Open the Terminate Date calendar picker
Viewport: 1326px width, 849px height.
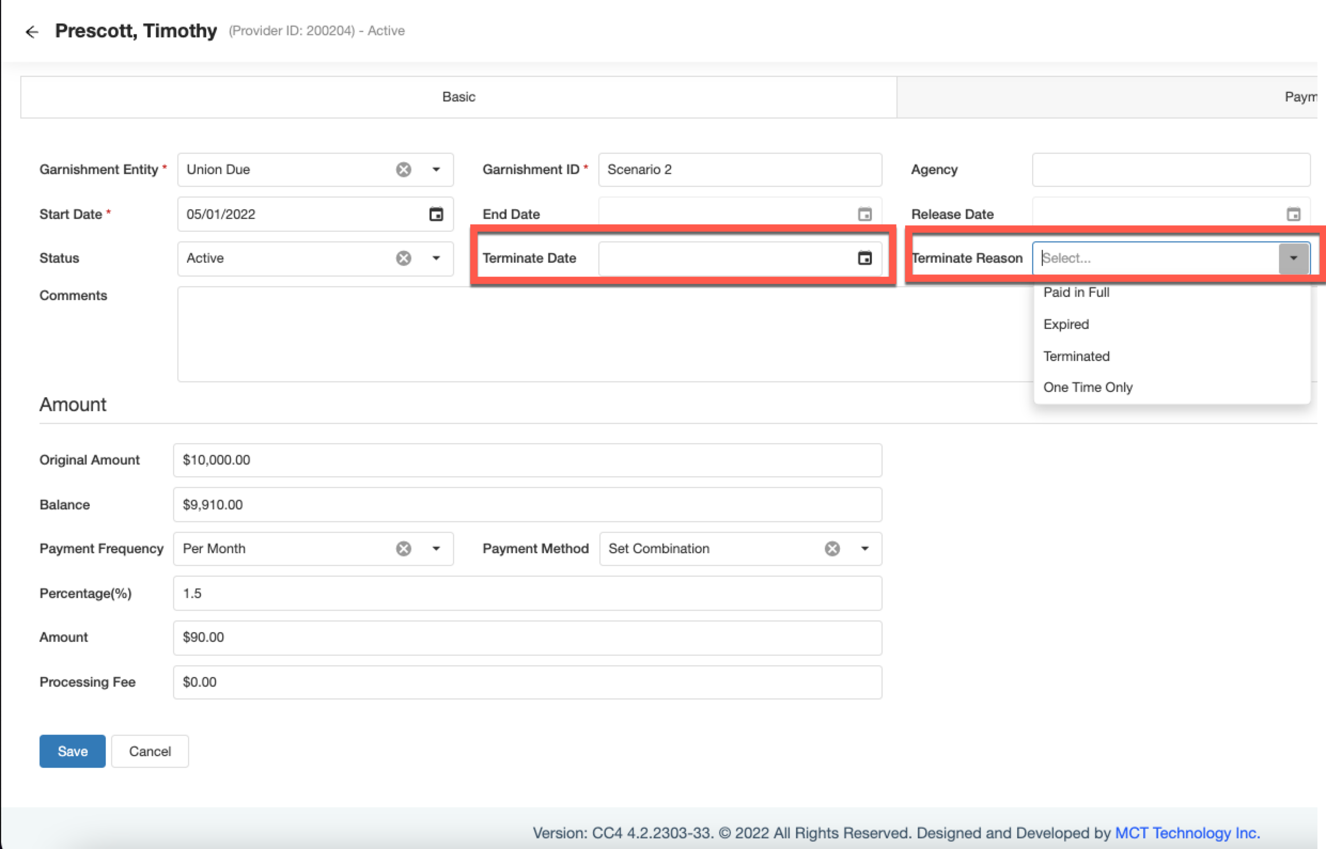click(x=865, y=258)
